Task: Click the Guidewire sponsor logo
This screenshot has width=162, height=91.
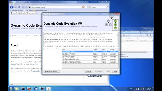Action: click(94, 76)
